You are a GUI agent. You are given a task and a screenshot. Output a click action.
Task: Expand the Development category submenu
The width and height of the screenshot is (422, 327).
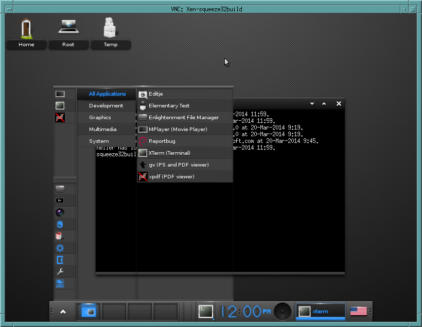pyautogui.click(x=105, y=105)
